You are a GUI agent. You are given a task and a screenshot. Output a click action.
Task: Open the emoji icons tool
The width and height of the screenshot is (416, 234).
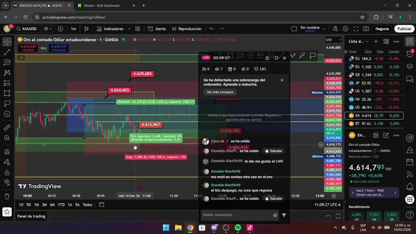point(7,114)
